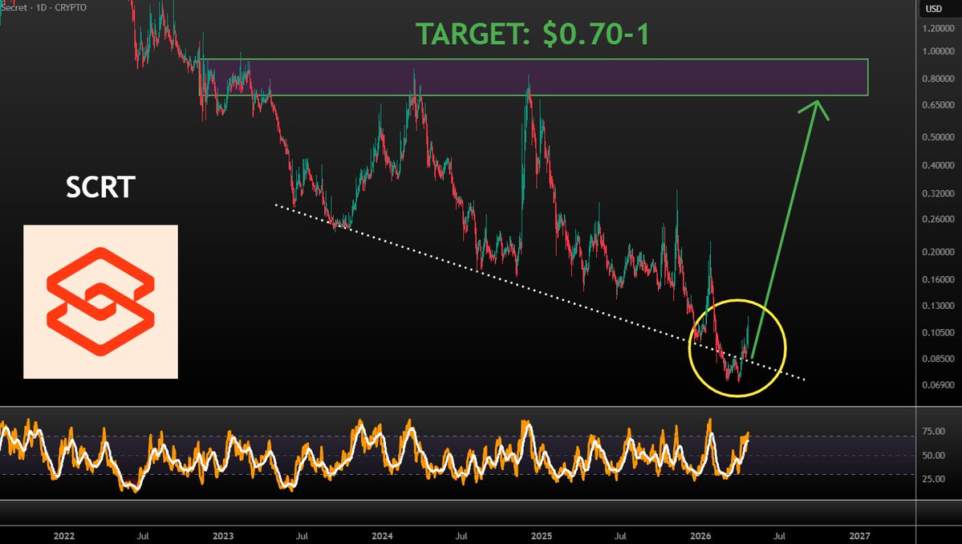Viewport: 962px width, 544px height.
Task: Select the 2025 time axis label
Action: [541, 536]
